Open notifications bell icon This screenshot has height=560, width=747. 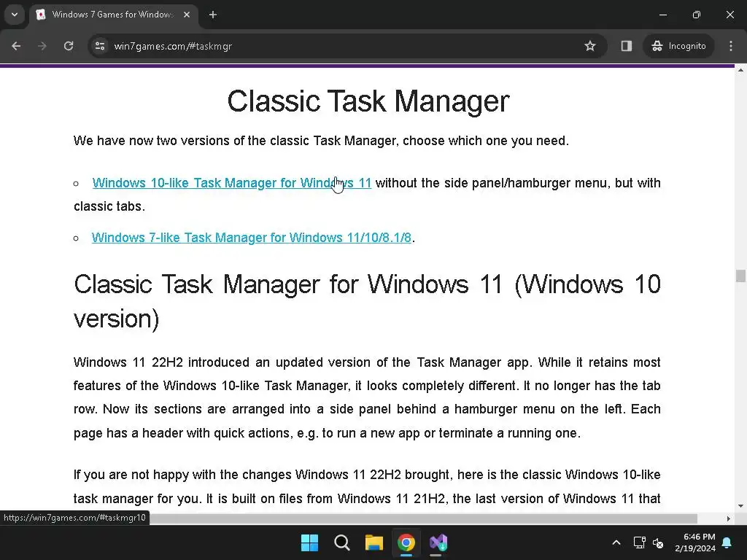click(727, 542)
